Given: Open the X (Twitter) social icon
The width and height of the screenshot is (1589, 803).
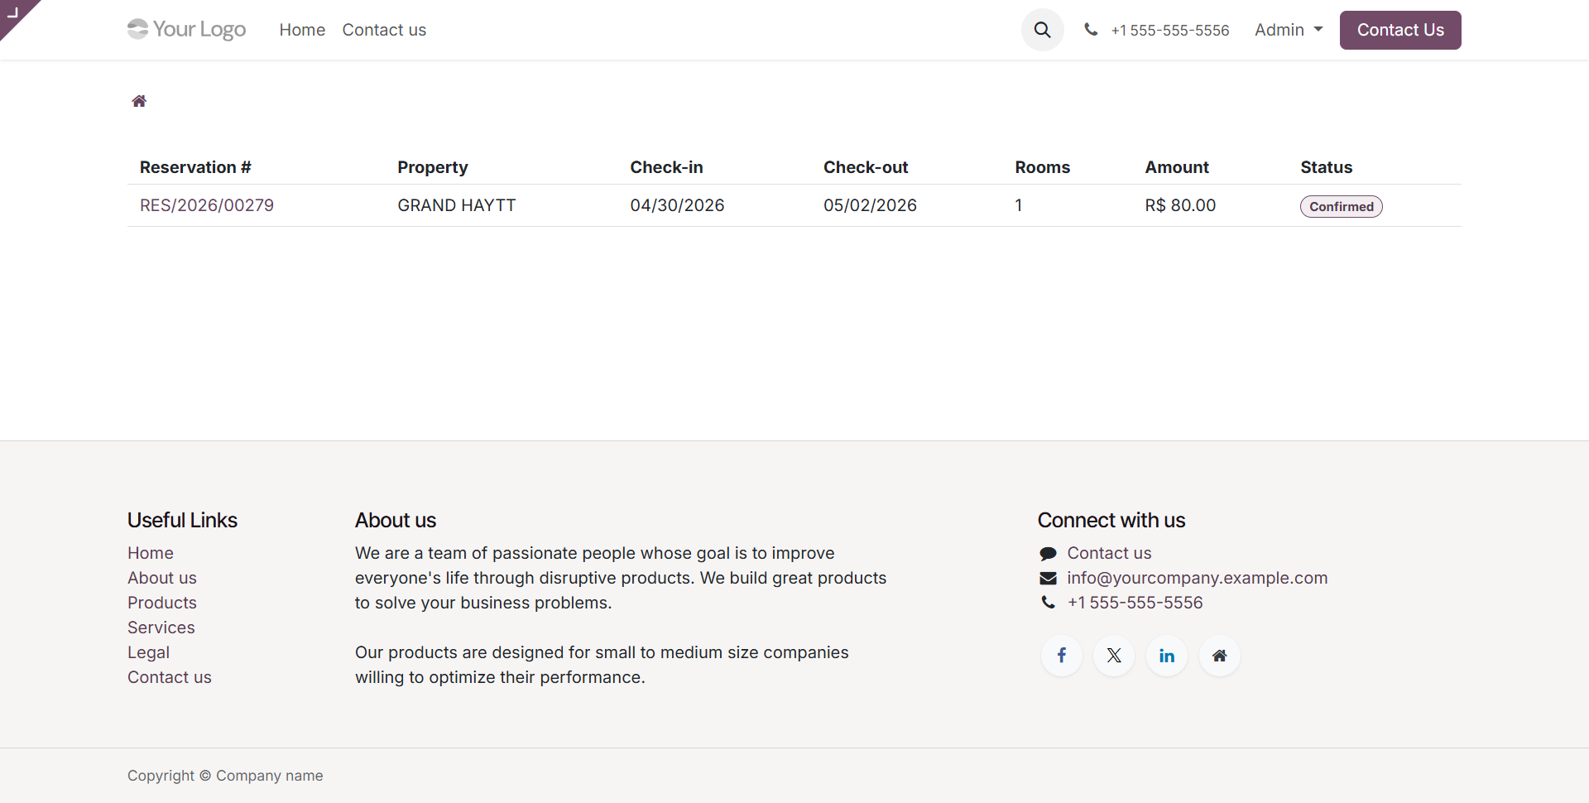Looking at the screenshot, I should (x=1114, y=656).
